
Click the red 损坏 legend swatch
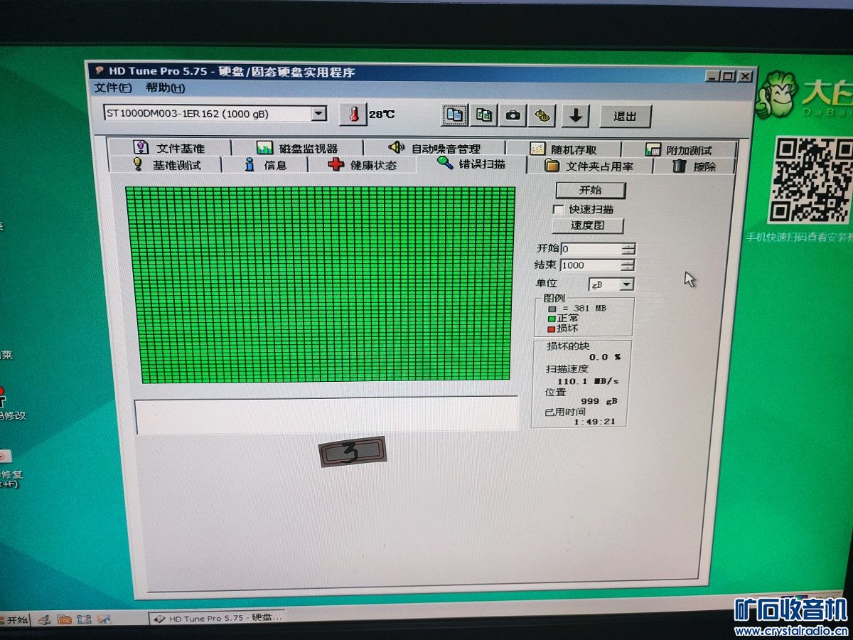[x=552, y=329]
